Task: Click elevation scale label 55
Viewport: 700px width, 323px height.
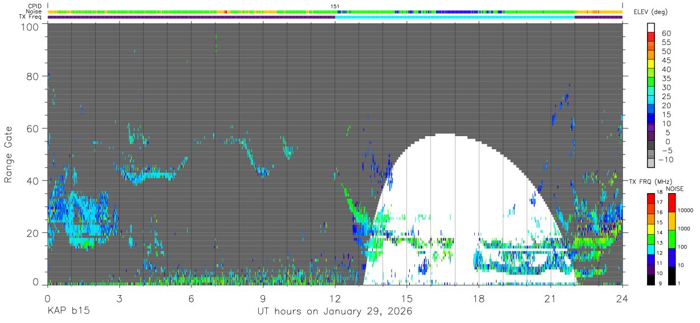Action: coord(666,42)
